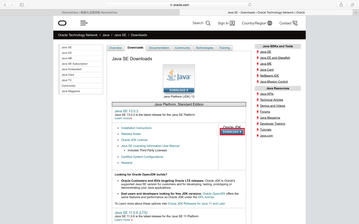Open the Community tab
Image resolution: width=359 pixels, height=224 pixels.
click(182, 48)
